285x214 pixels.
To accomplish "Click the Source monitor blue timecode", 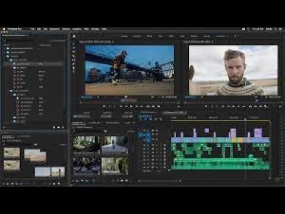I will click(x=87, y=97).
